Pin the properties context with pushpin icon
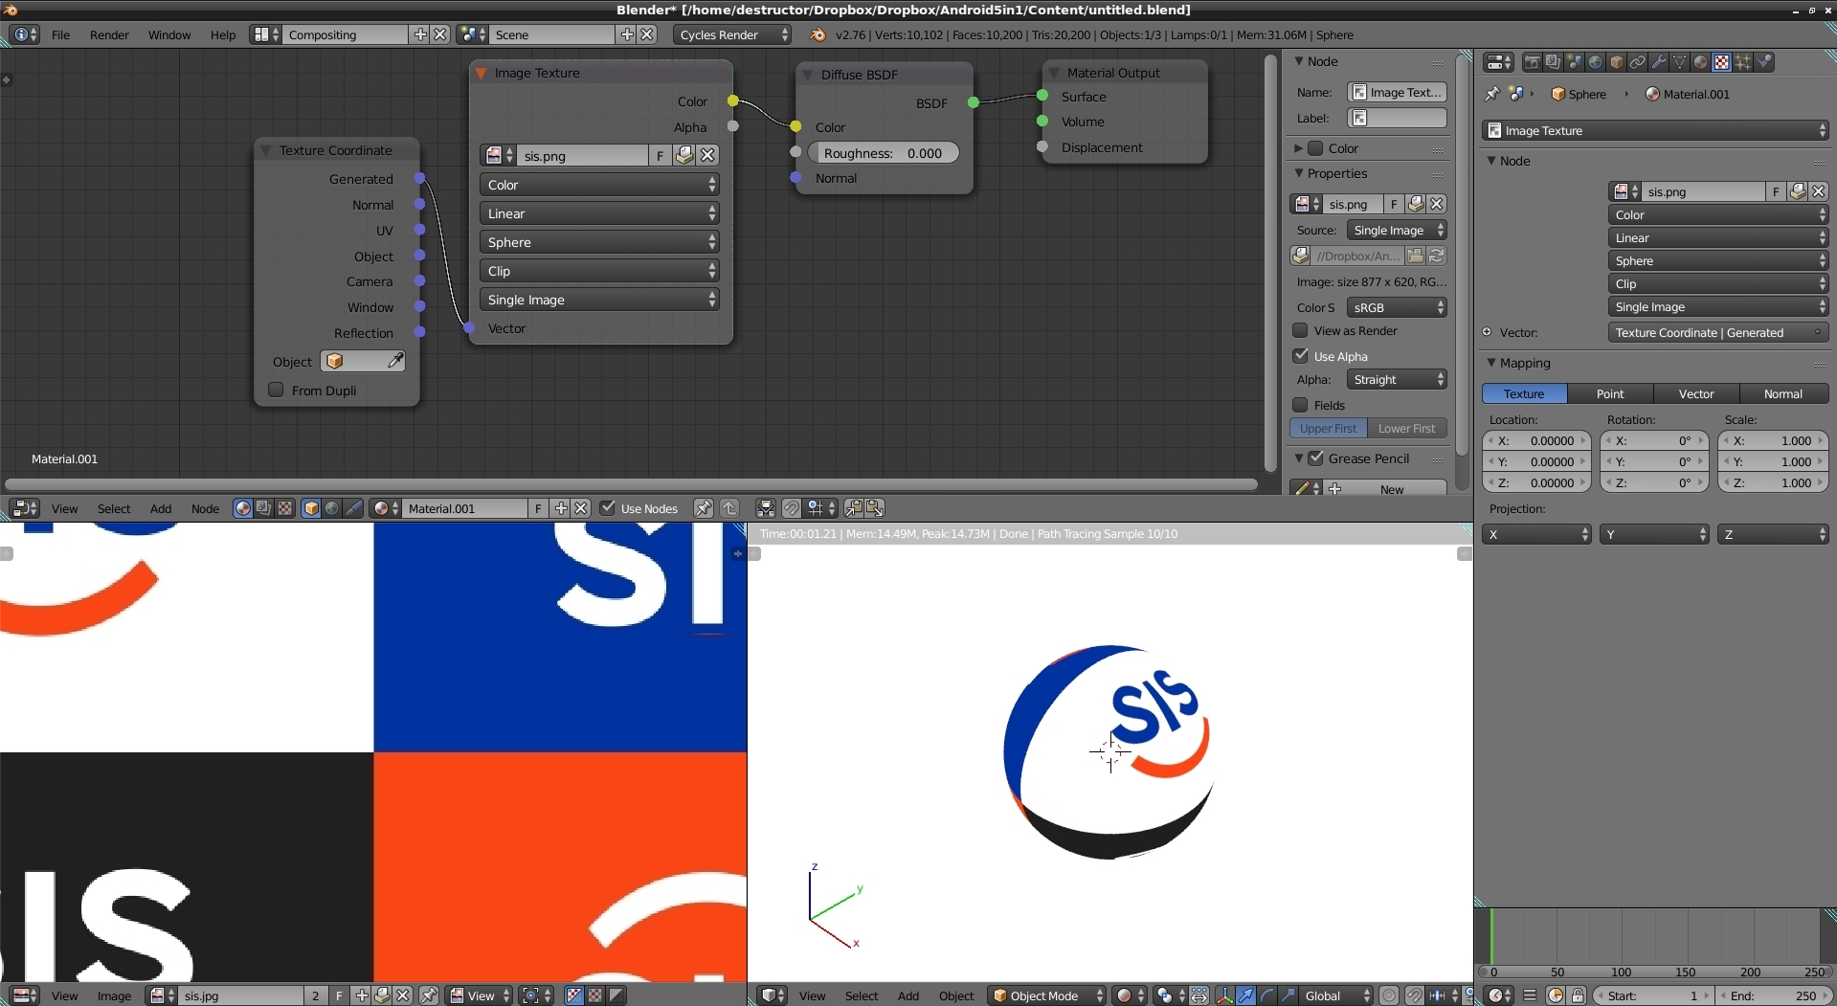Screen dimensions: 1837x1006 pyautogui.click(x=1491, y=94)
